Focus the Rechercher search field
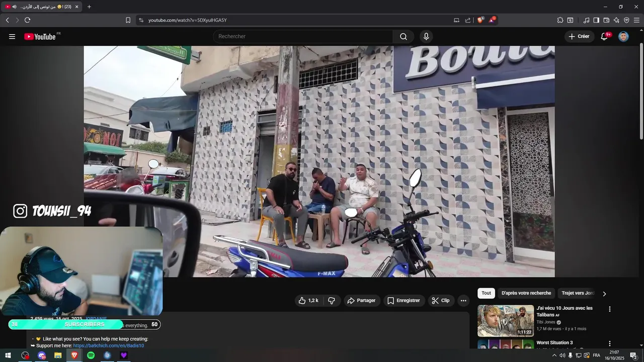This screenshot has width=644, height=362. click(x=303, y=37)
